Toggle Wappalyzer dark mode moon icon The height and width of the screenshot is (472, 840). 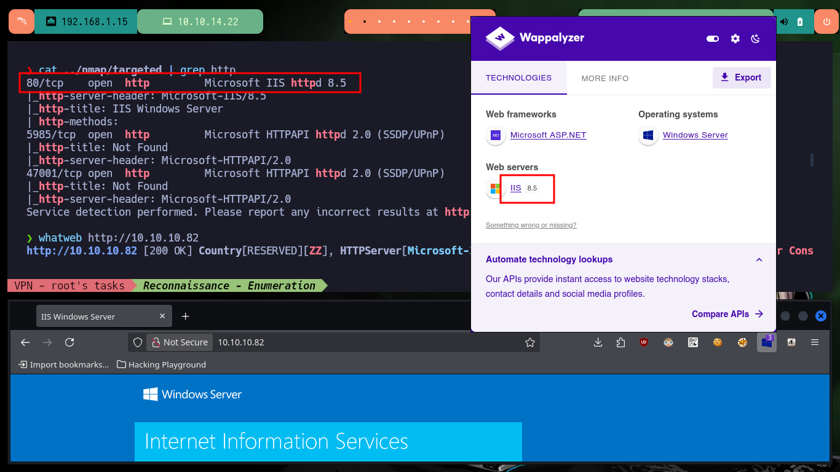756,39
